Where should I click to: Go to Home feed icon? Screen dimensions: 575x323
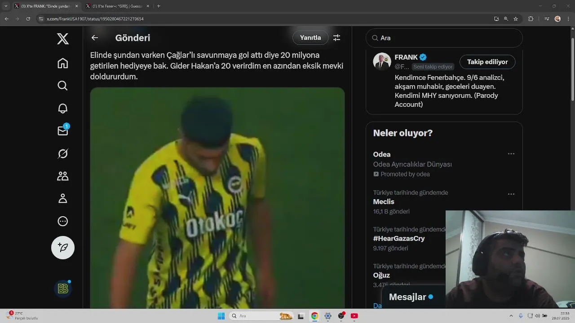pos(63,63)
